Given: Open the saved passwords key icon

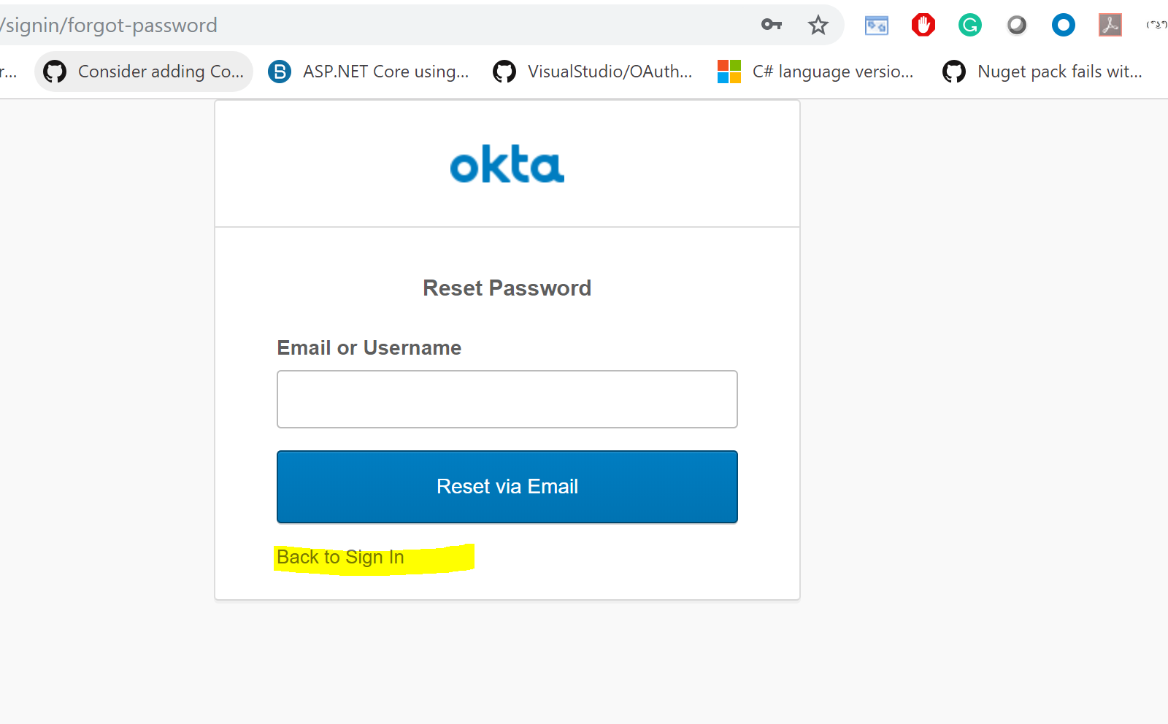Looking at the screenshot, I should pyautogui.click(x=772, y=24).
